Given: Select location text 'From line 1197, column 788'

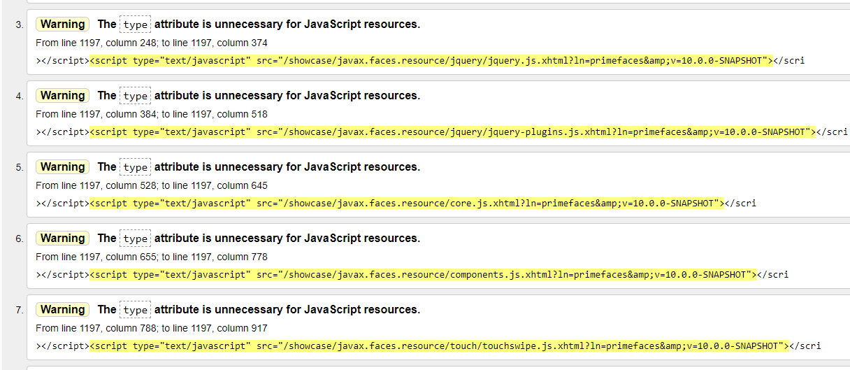Looking at the screenshot, I should 97,328.
